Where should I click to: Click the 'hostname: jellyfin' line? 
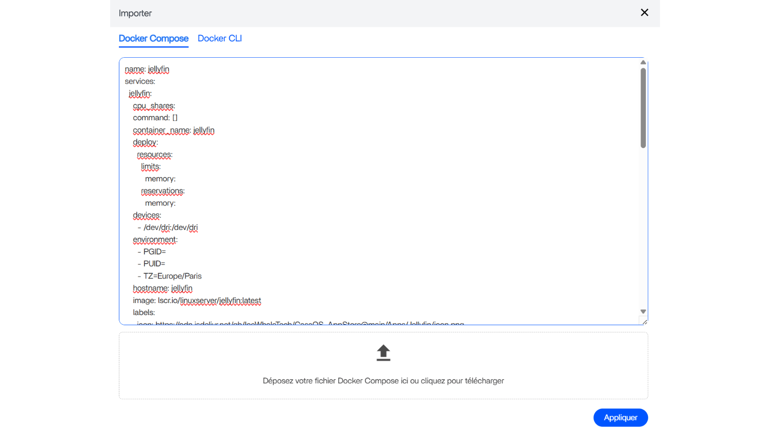(163, 288)
